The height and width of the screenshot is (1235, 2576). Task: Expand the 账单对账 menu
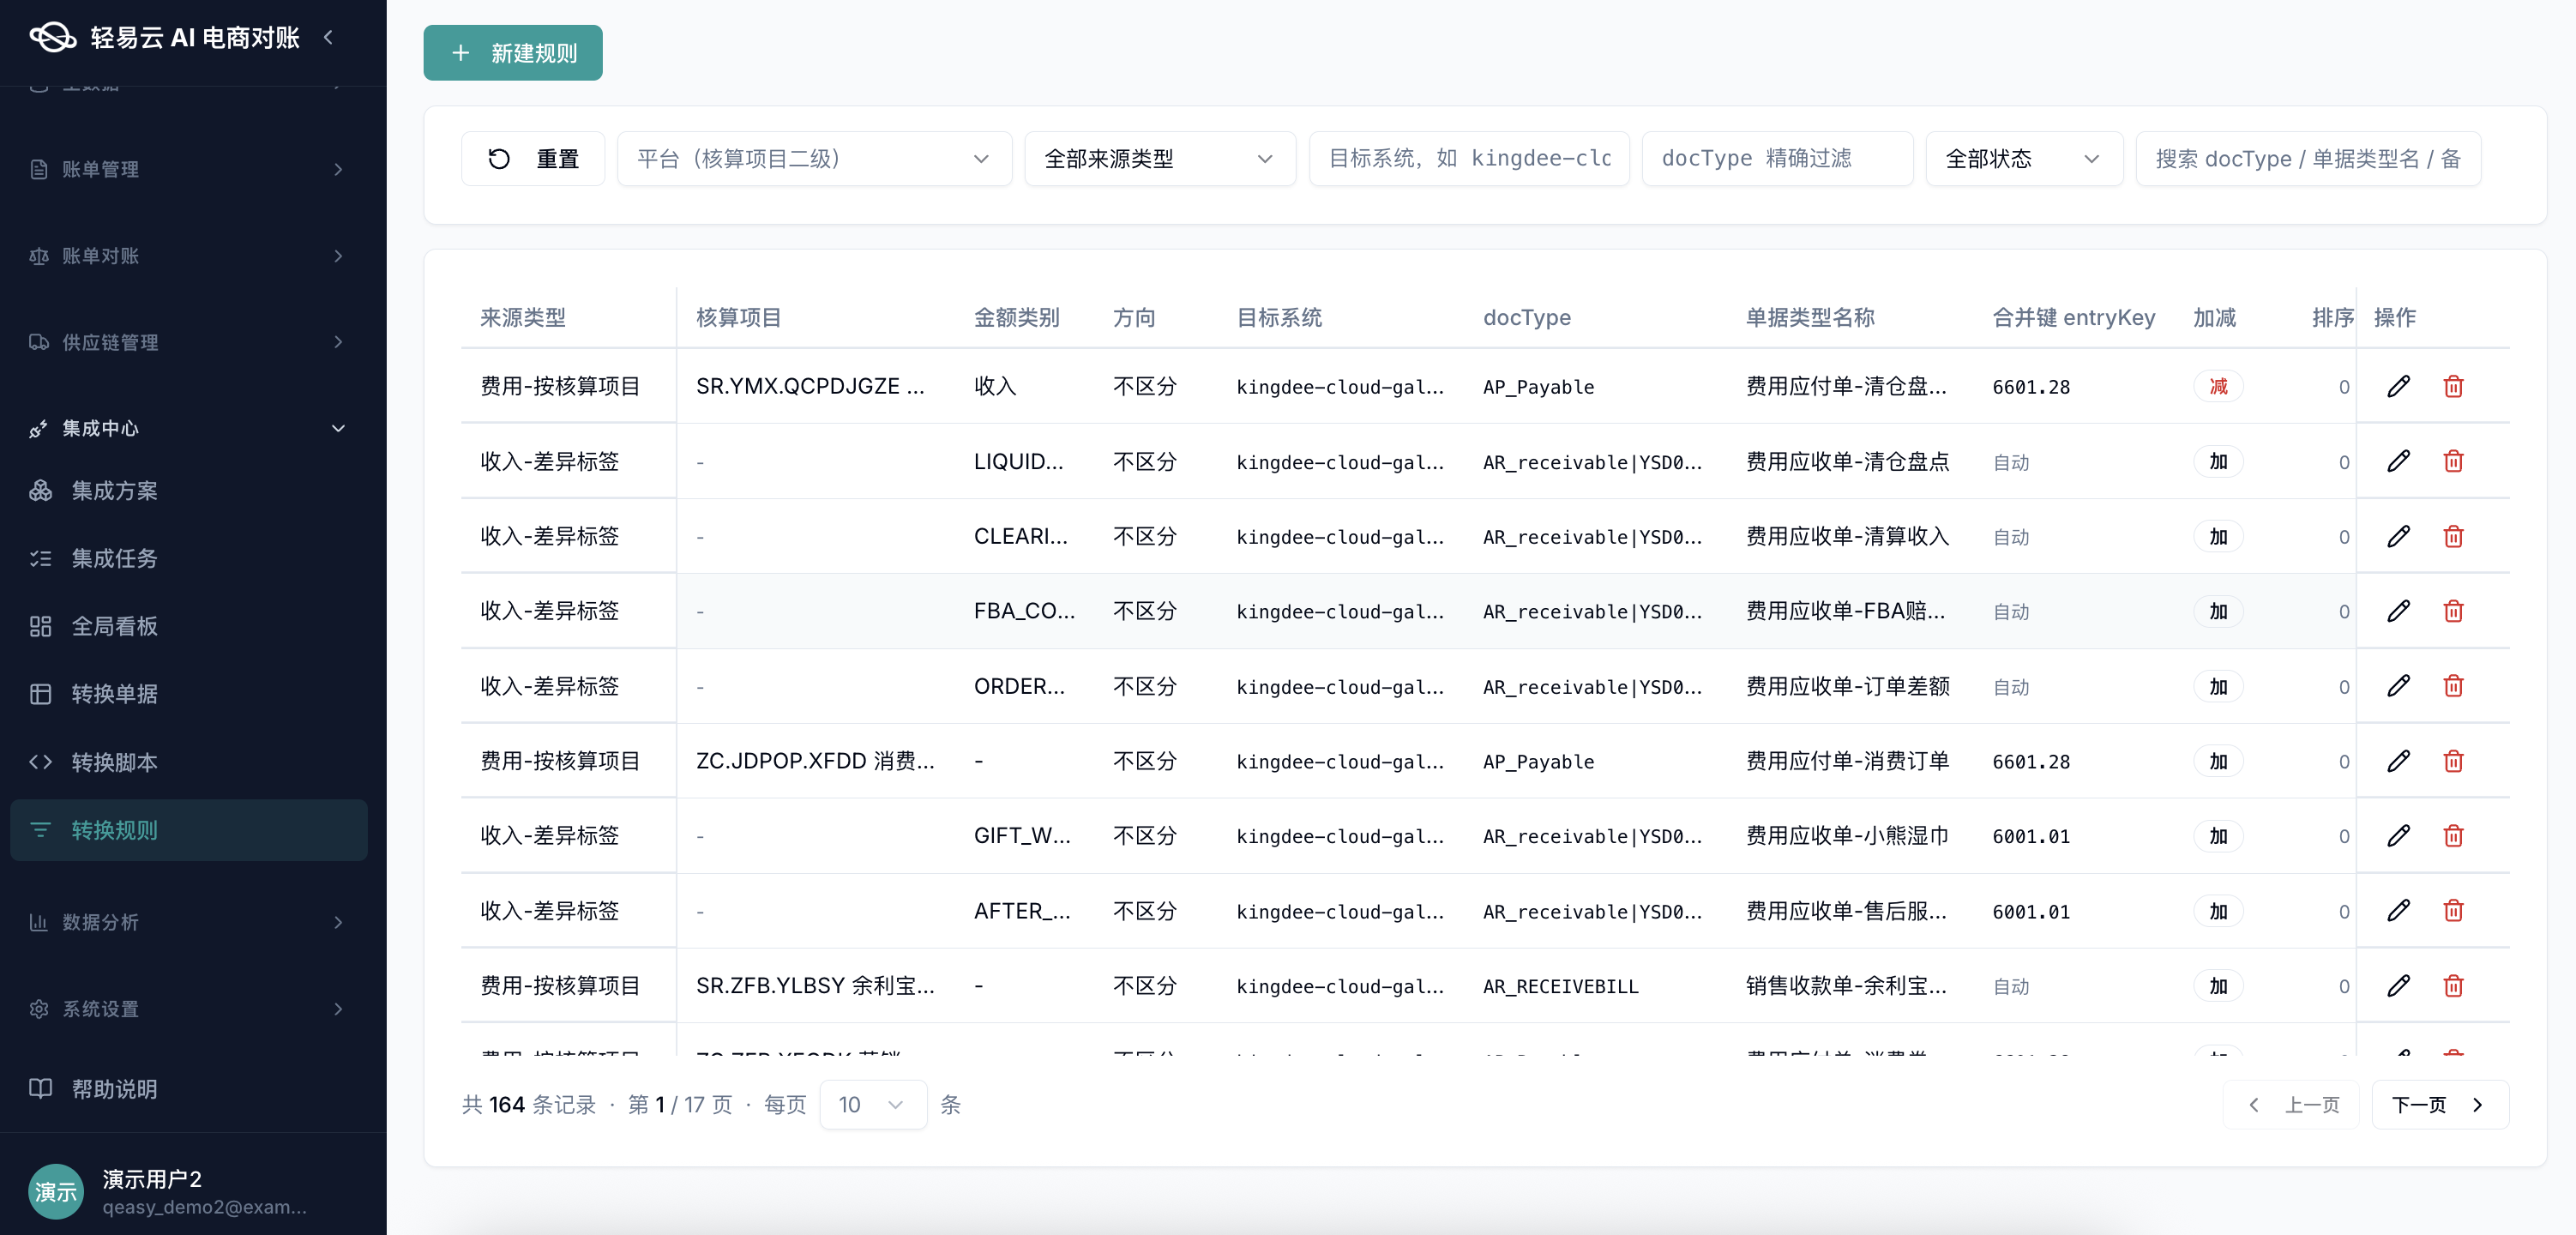tap(188, 256)
